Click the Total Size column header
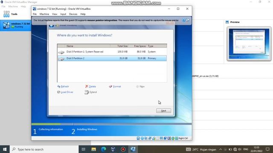Viewport: 273px width, 153px height. pos(119,46)
